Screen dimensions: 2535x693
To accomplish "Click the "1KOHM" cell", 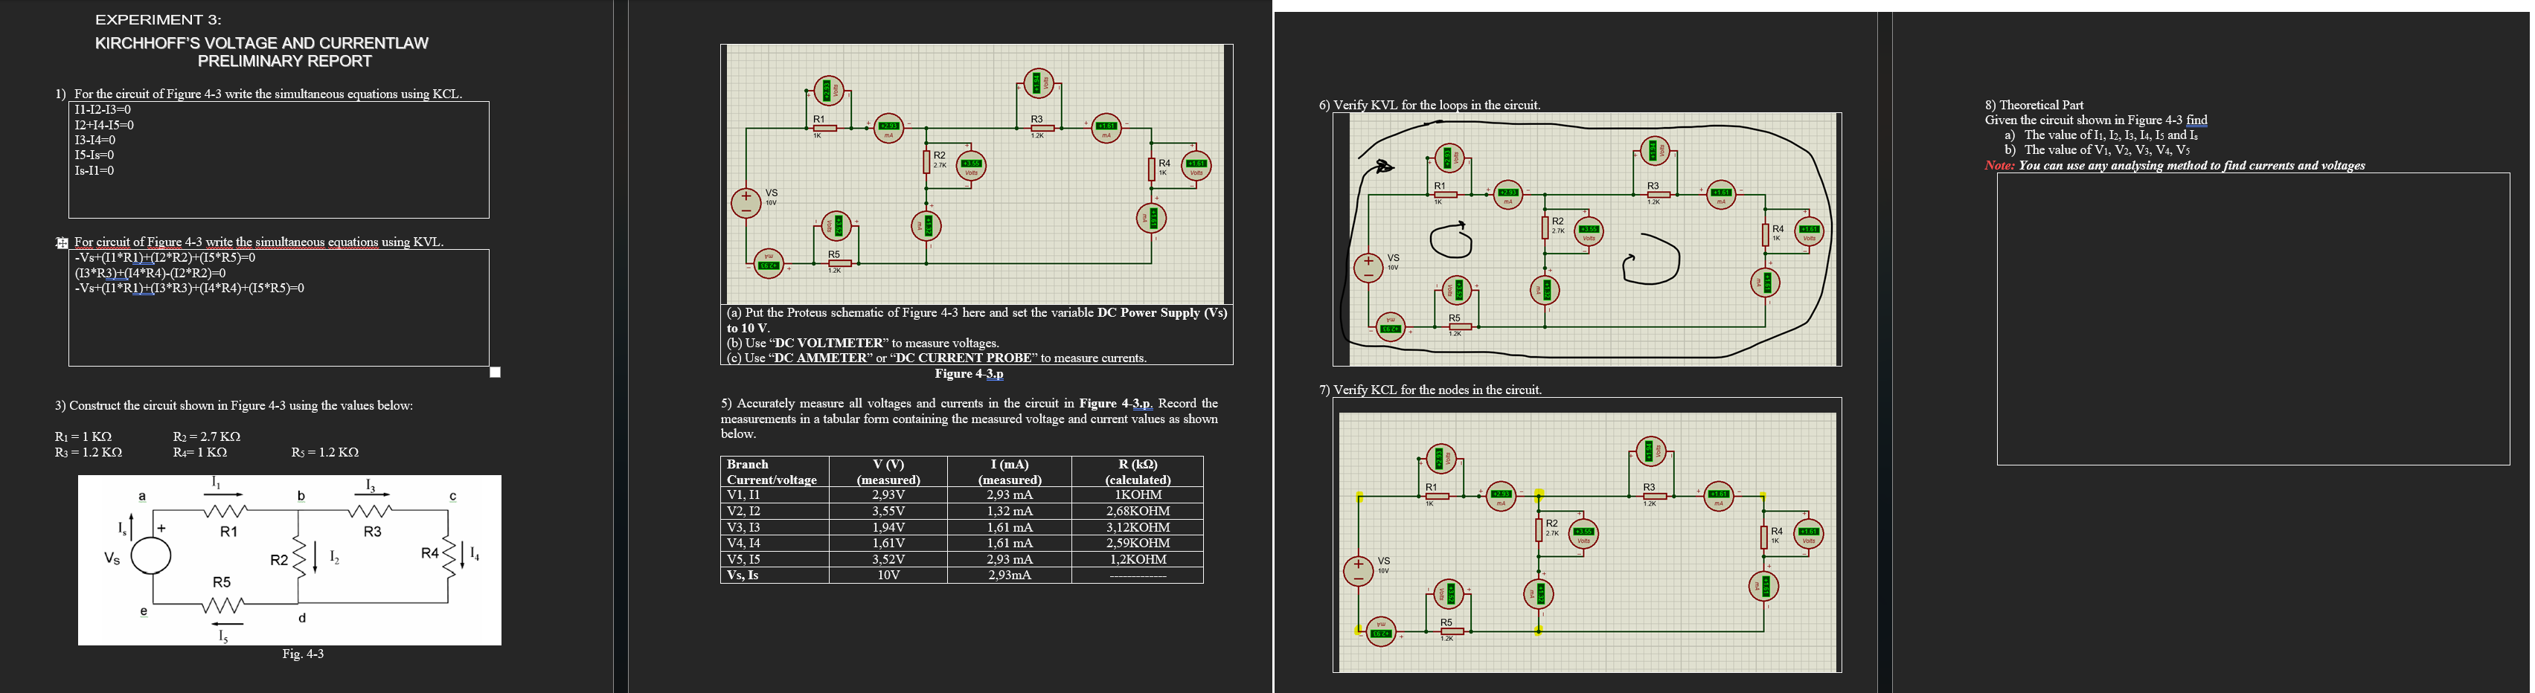I will (1138, 495).
